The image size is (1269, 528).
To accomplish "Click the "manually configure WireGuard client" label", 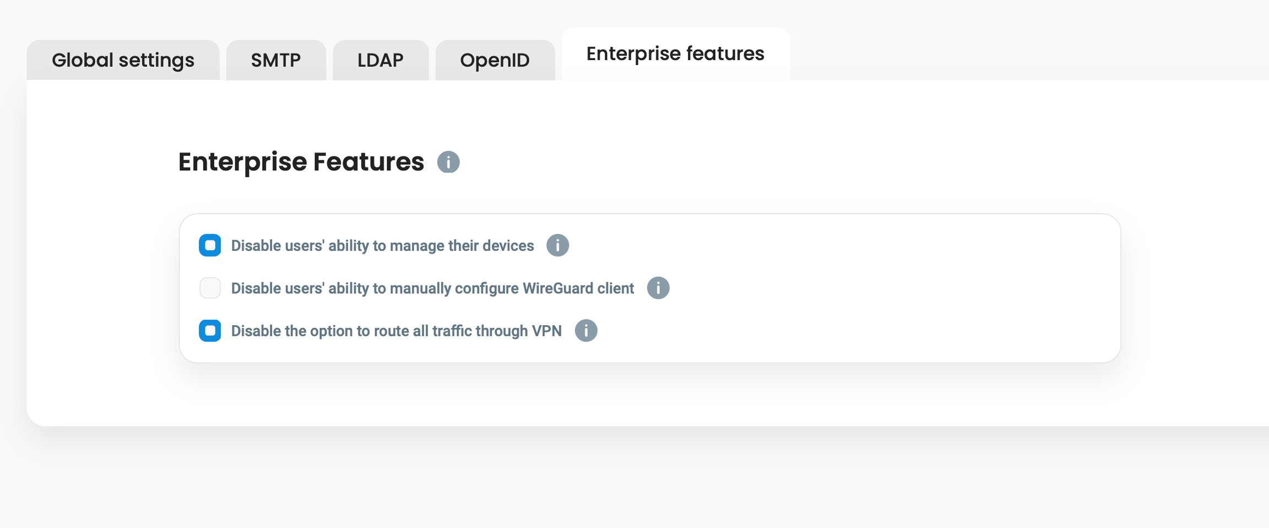I will (432, 288).
